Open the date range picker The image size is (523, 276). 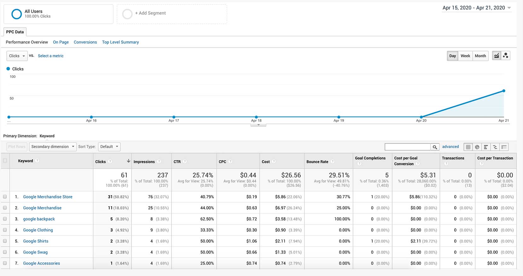[477, 8]
